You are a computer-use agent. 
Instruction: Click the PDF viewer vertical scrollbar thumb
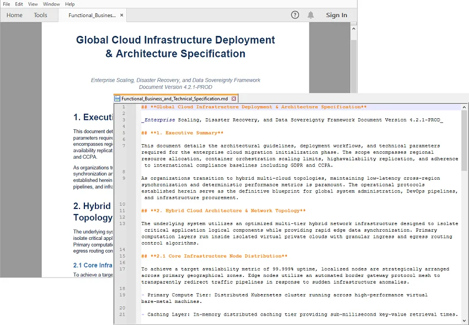tap(354, 66)
